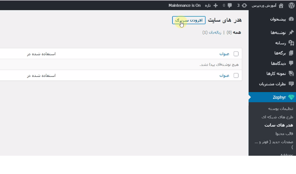The image size is (296, 174).
Task: Click Maintenance is On in admin bar
Action: point(184,5)
